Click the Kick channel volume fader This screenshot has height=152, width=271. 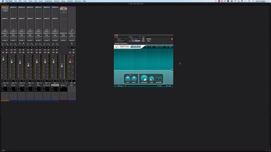(3, 59)
